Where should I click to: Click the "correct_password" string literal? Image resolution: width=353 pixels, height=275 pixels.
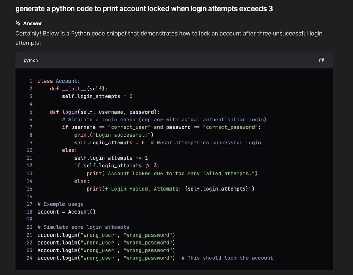pos(230,127)
